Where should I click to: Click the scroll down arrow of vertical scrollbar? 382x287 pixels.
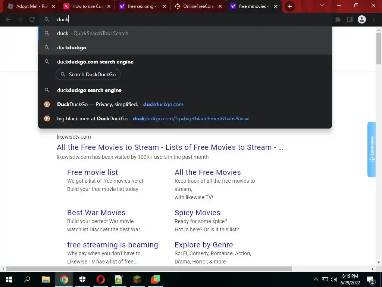click(379, 262)
